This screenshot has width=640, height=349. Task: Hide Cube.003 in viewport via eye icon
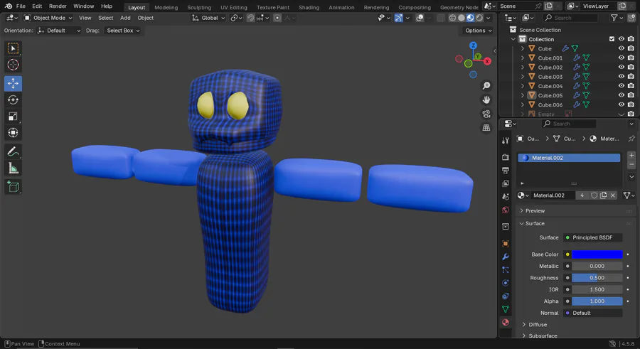(x=622, y=76)
